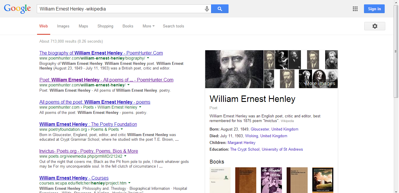Open the Search tools menu
Image resolution: width=399 pixels, height=193 pixels.
tap(173, 26)
